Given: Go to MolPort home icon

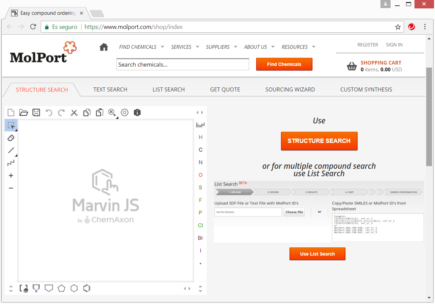Looking at the screenshot, I should [x=104, y=47].
